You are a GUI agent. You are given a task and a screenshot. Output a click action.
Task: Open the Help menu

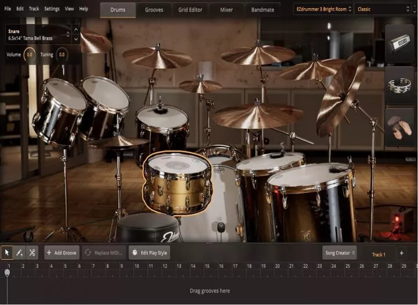pos(84,9)
